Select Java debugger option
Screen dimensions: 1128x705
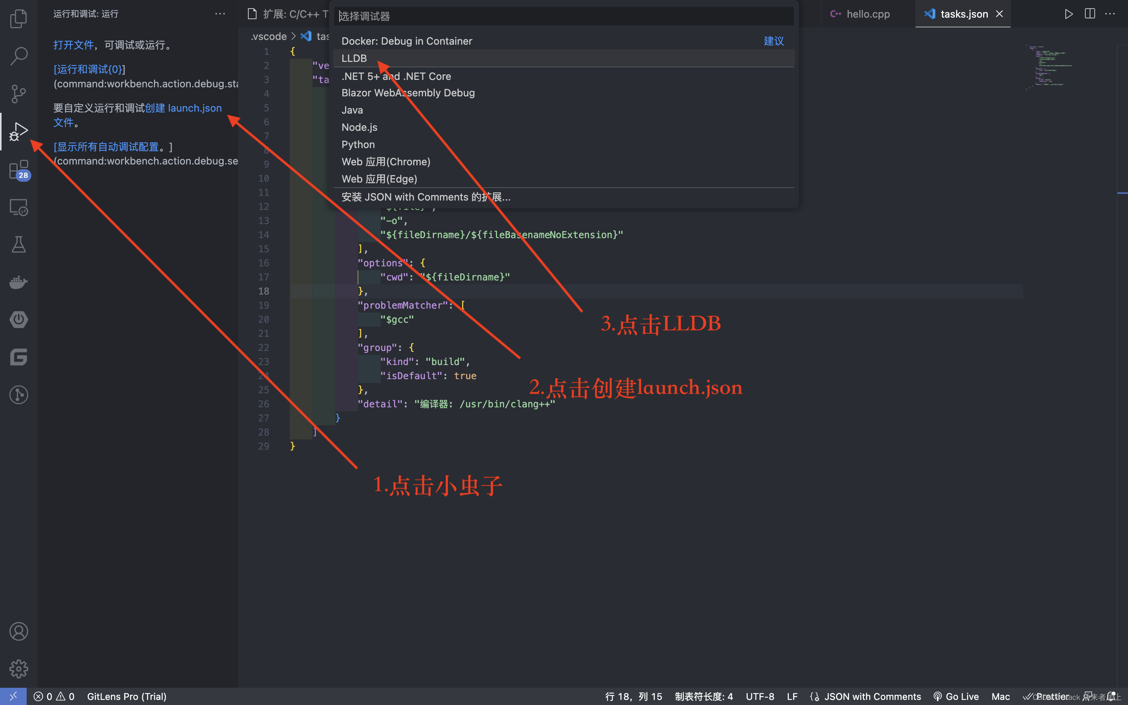coord(564,110)
